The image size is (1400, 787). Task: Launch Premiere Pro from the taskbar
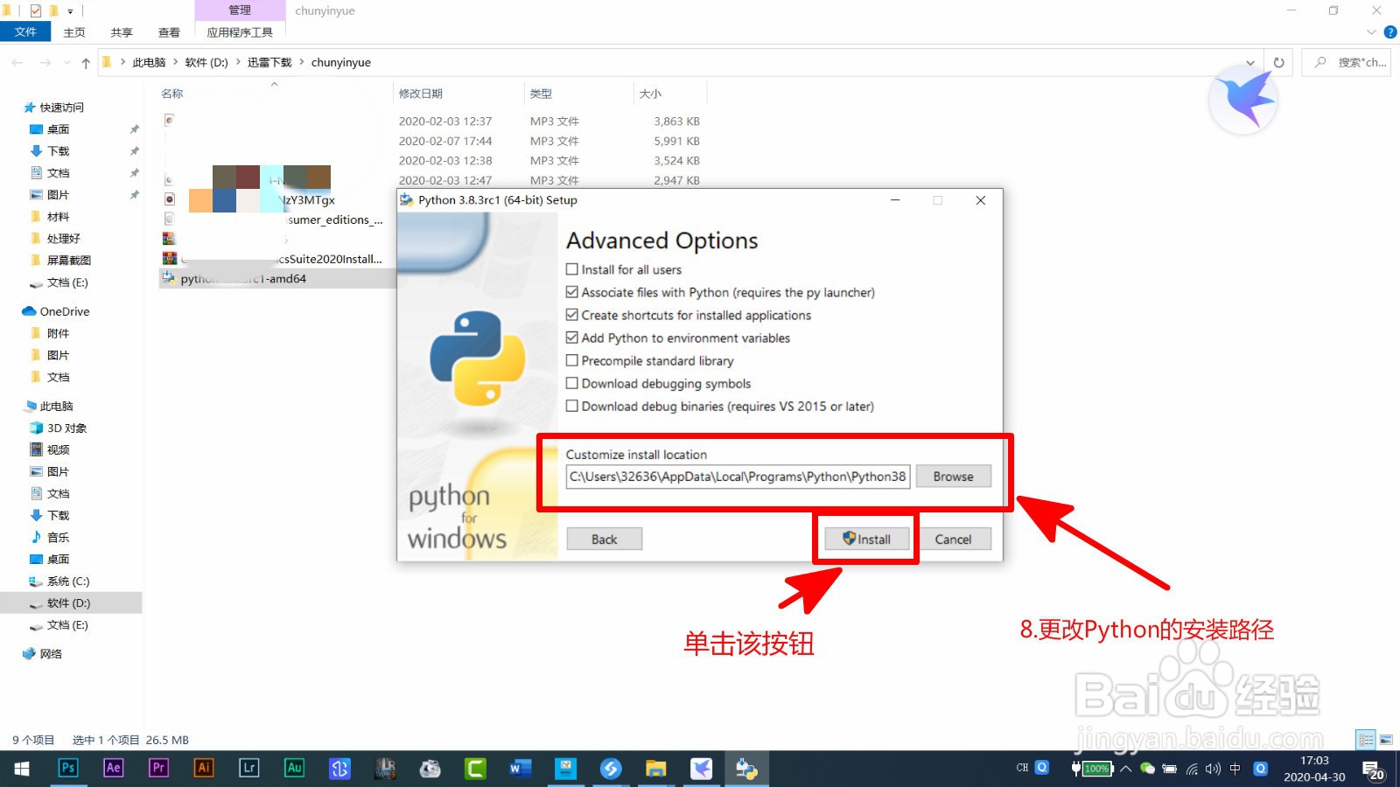(158, 769)
